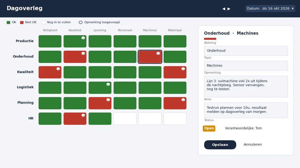Click the Materiaal column header
The image size is (300, 168).
(175, 30)
